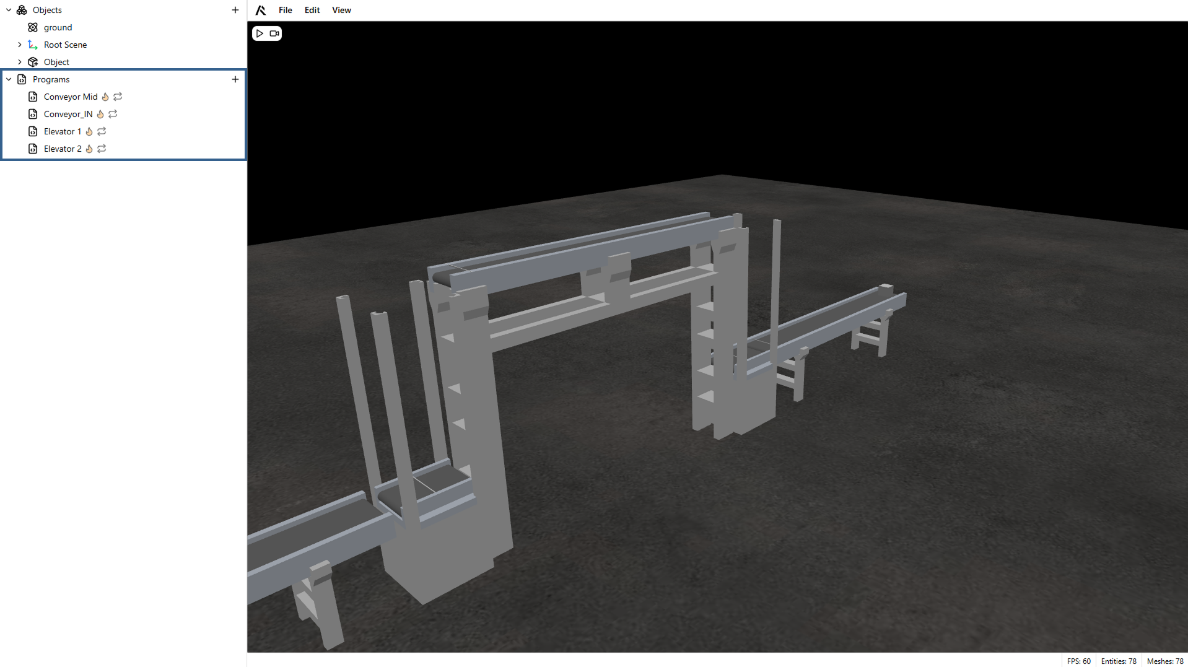Select the ground object in tree
Image resolution: width=1188 pixels, height=667 pixels.
coord(58,27)
